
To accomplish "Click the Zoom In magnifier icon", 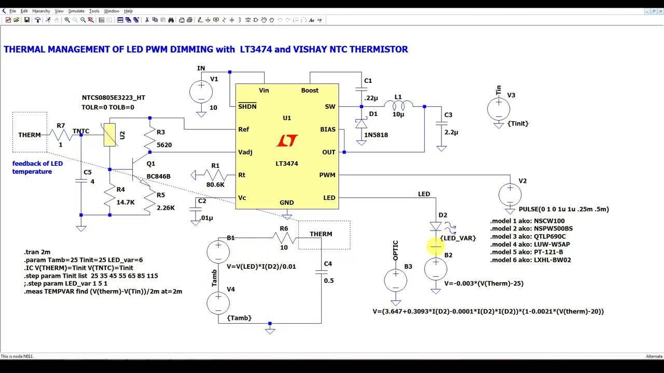I will (67, 20).
